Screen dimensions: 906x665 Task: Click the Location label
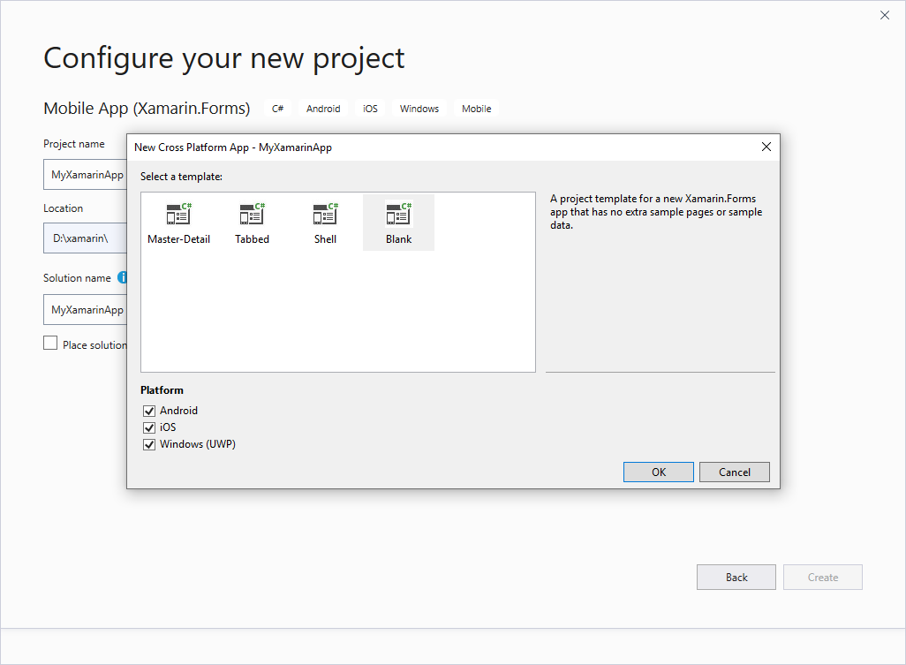coord(63,208)
